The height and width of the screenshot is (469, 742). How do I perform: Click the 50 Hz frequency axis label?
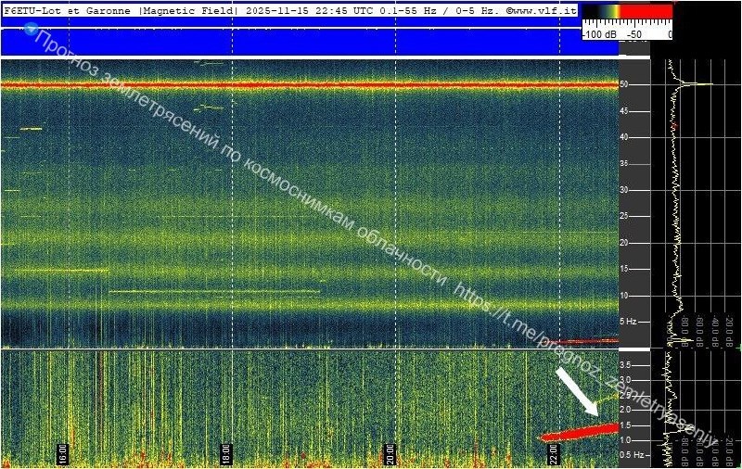624,84
